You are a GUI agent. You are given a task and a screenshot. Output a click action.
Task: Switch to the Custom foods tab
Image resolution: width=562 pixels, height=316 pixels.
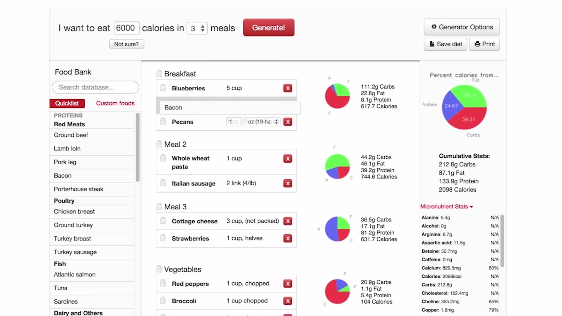click(x=115, y=103)
